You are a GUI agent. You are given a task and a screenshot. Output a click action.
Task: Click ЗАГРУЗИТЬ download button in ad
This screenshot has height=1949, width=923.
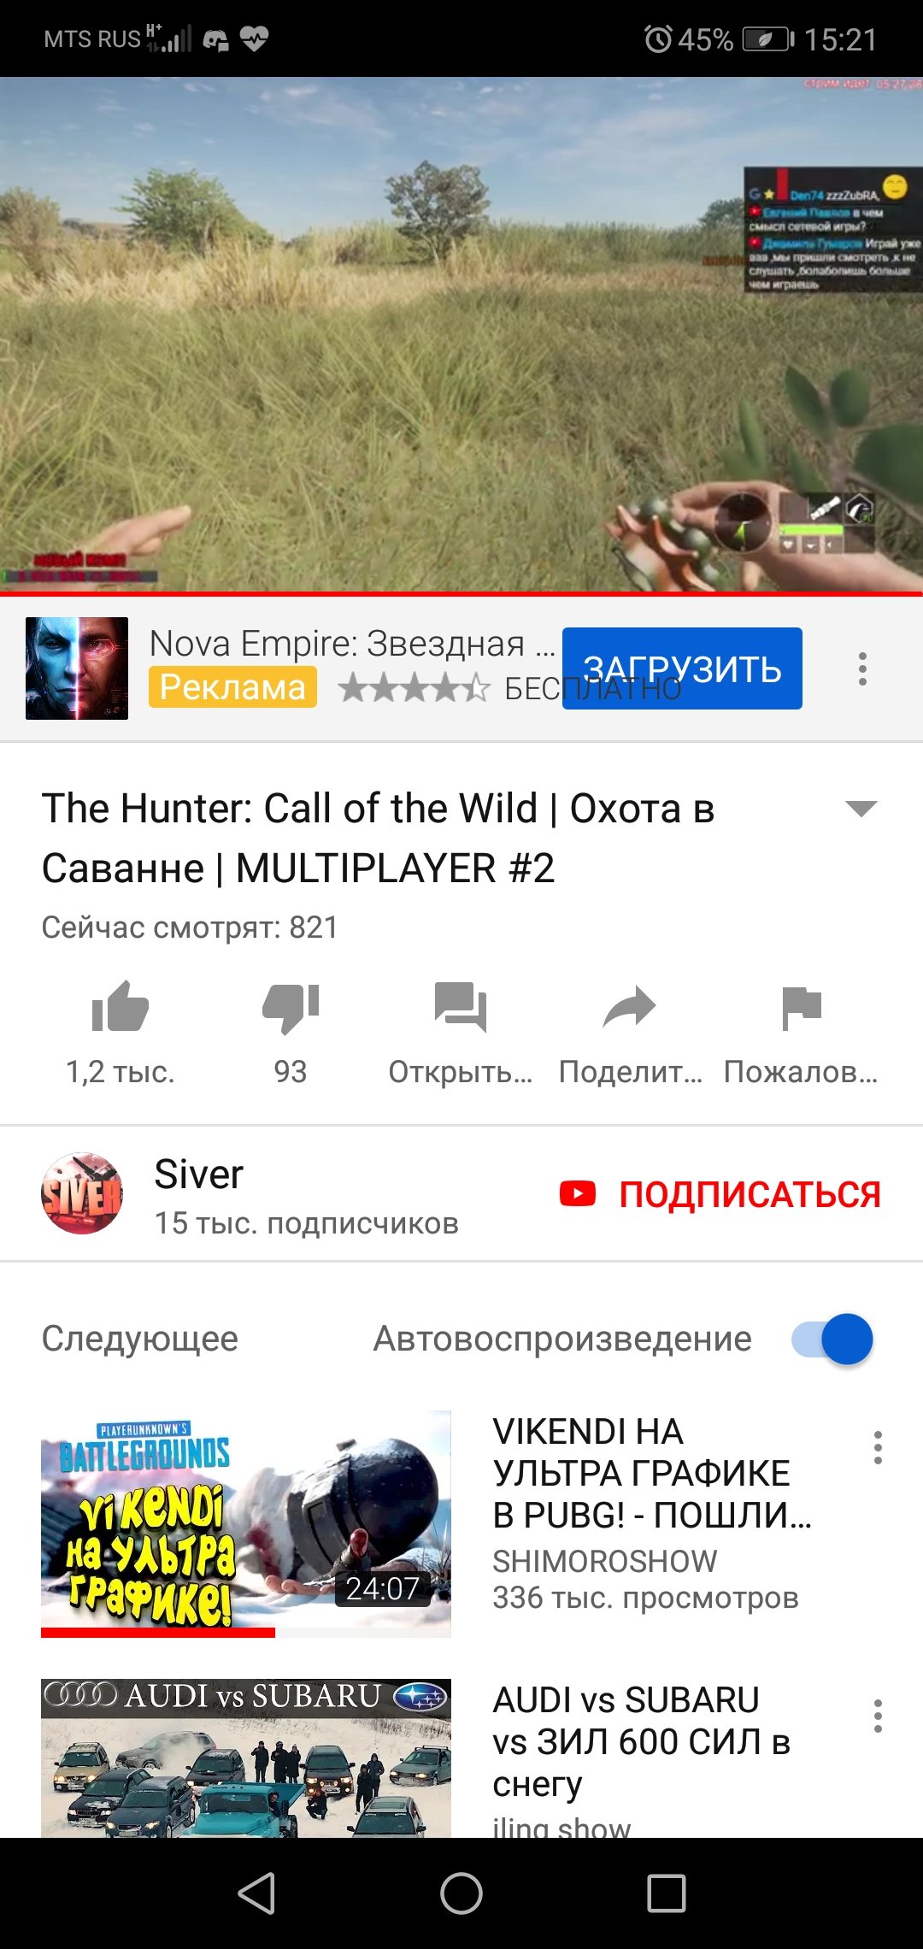(x=682, y=668)
